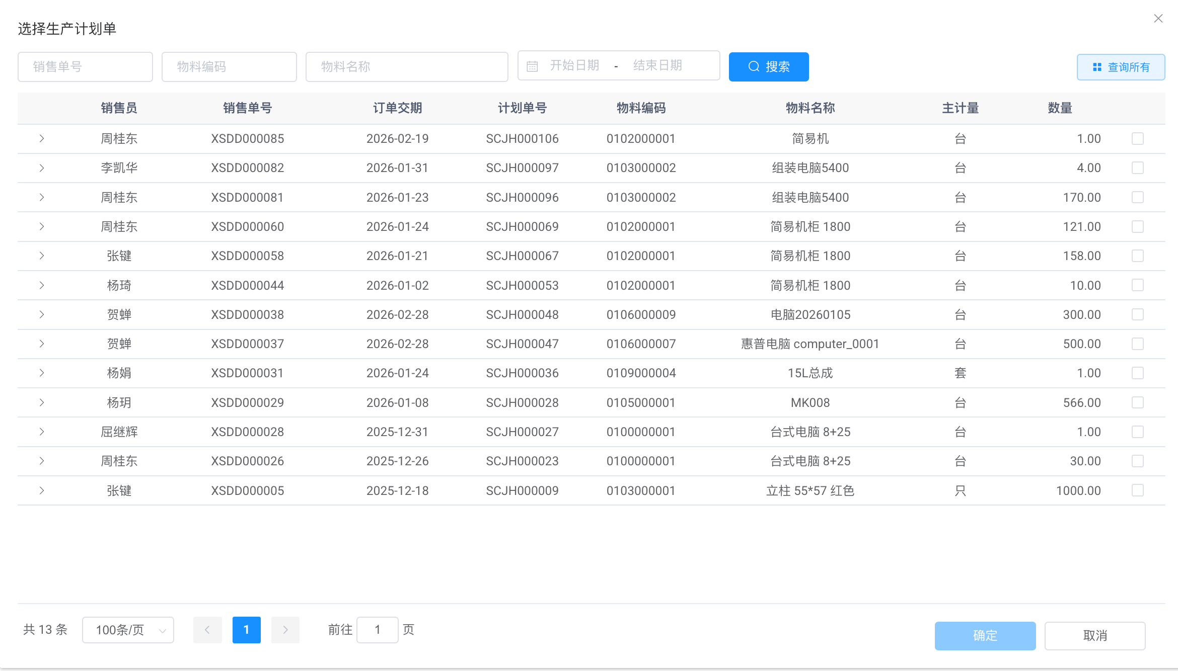1178x671 pixels.
Task: Expand row for order XSDD000060
Action: 42,226
